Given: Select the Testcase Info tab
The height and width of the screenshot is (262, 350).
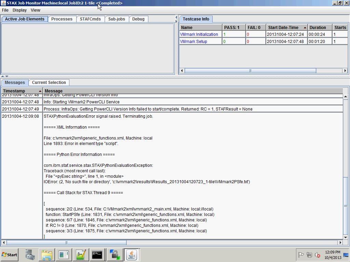Looking at the screenshot, I should [196, 19].
